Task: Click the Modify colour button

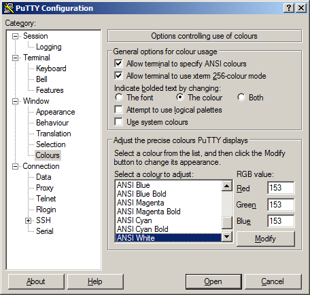Action: pos(266,239)
